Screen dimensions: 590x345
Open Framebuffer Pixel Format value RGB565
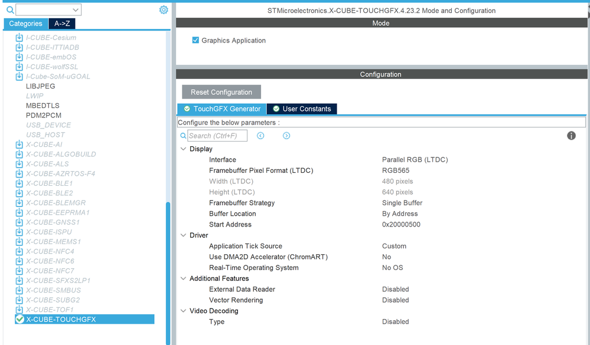click(x=396, y=170)
